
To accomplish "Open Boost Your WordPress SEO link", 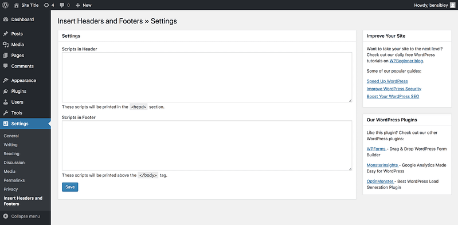I will 393,96.
